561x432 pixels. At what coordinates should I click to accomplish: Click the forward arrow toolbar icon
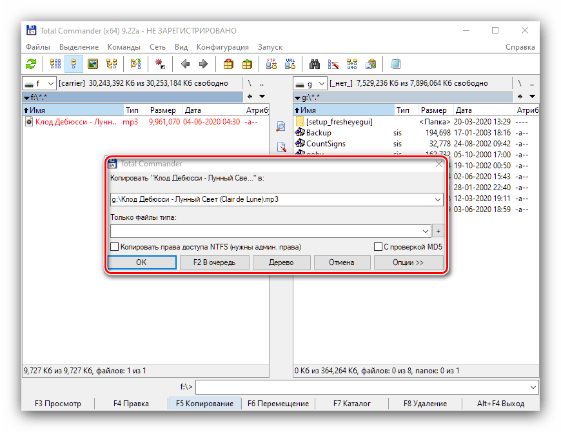click(204, 64)
